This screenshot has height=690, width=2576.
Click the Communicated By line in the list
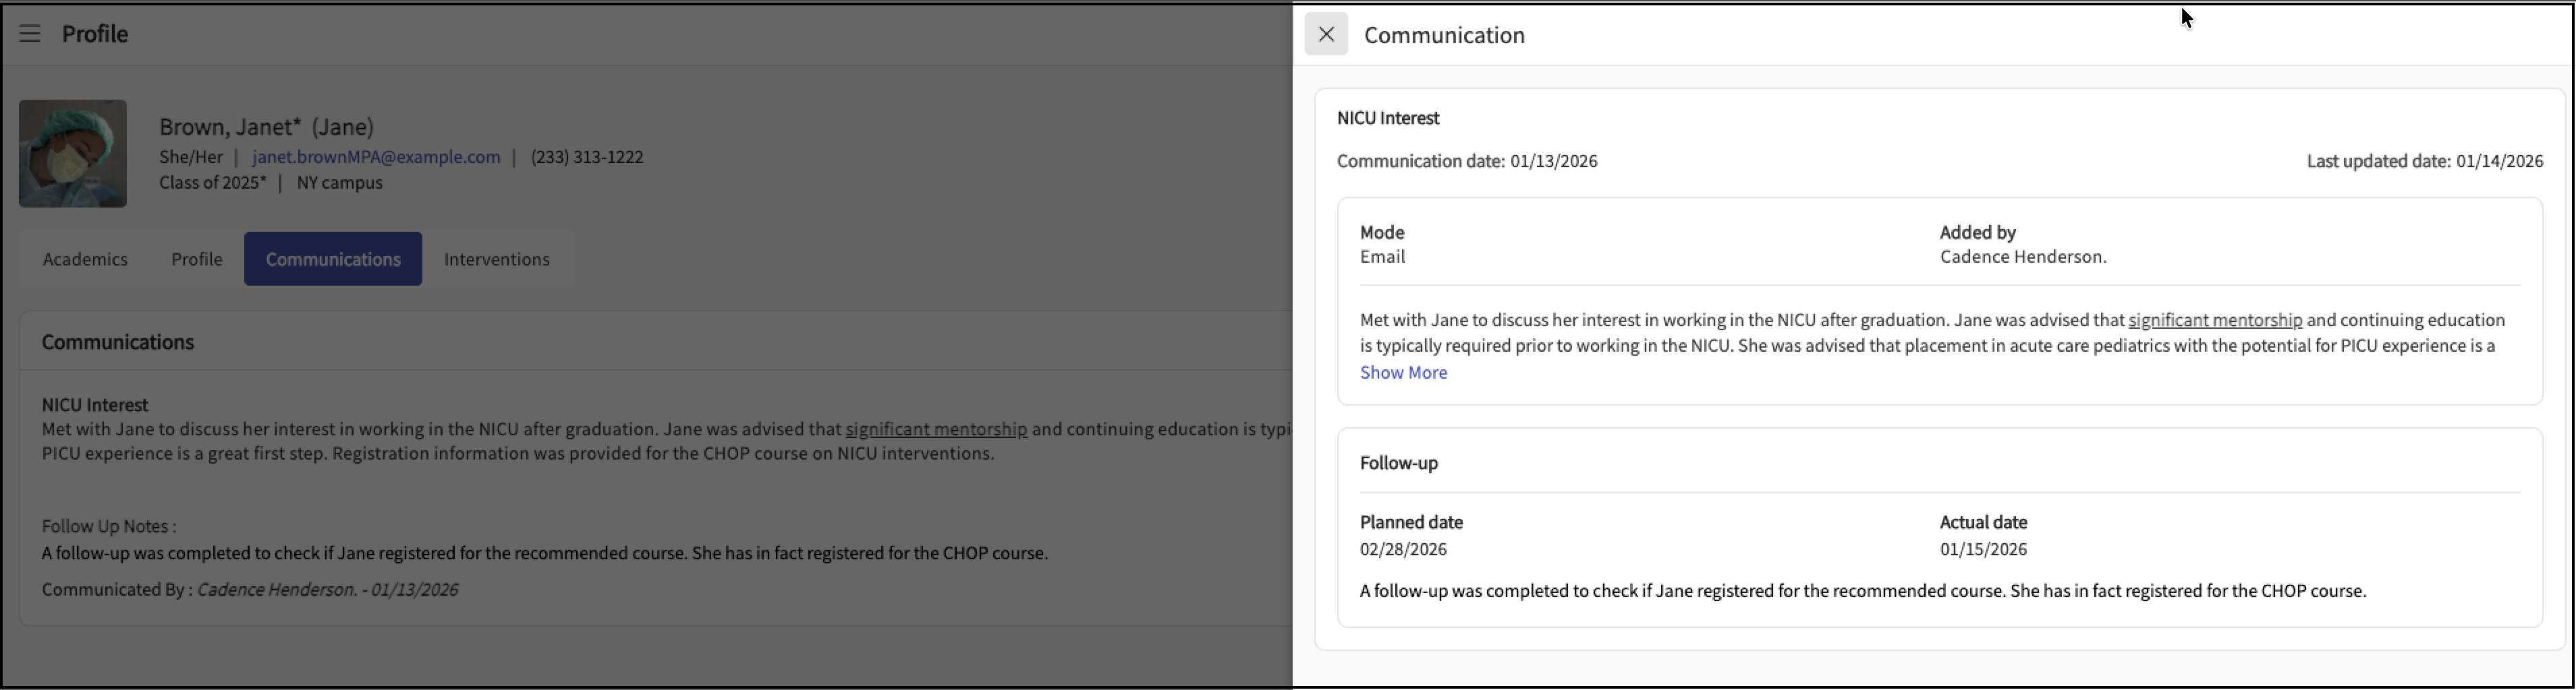[x=250, y=589]
